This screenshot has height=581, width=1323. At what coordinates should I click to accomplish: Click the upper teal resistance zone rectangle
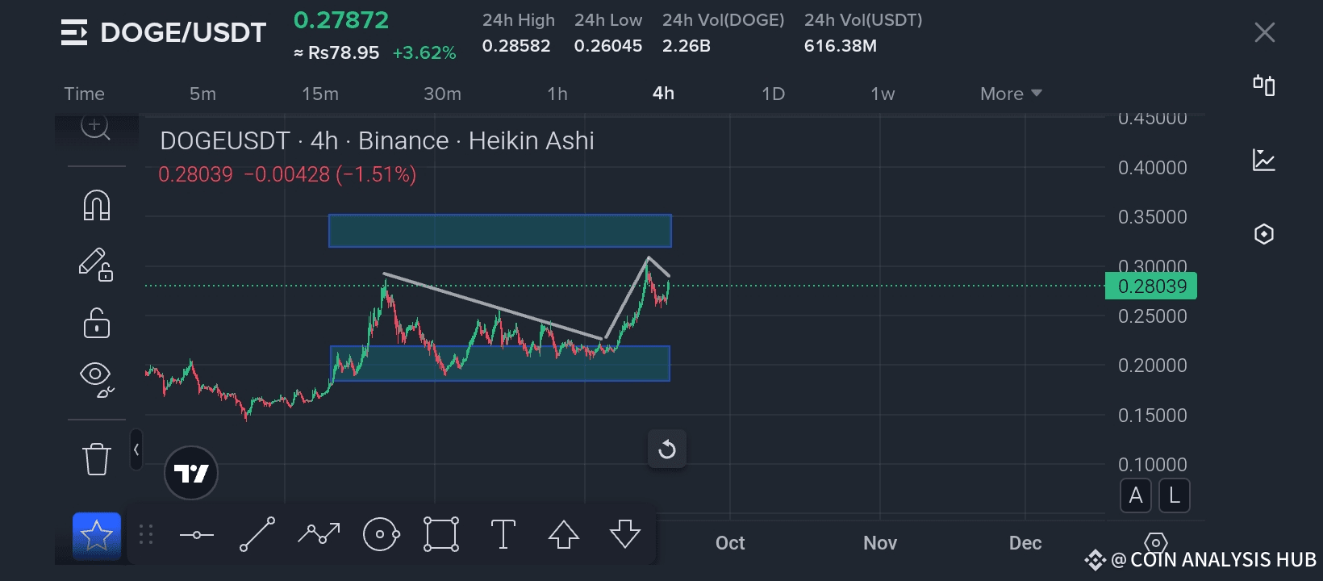click(x=499, y=231)
